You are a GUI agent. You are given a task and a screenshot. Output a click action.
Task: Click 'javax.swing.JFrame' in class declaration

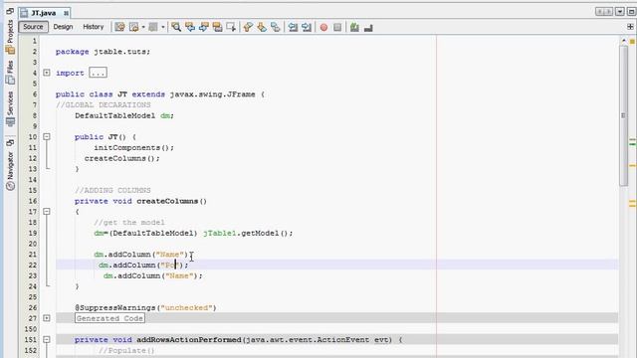pos(212,94)
